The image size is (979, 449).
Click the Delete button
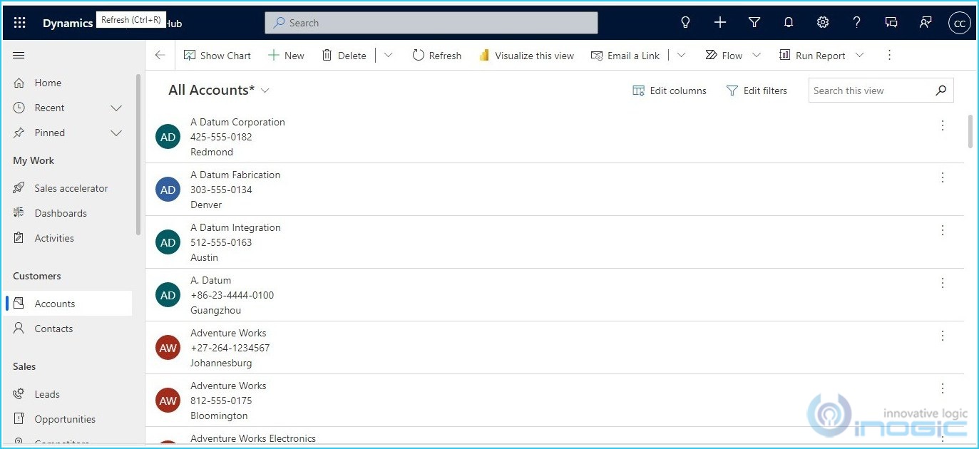pyautogui.click(x=344, y=56)
